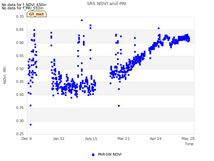Click the y-axis label NDVI, PRI
Image resolution: width=214 pixels, height=161 pixels.
(5, 75)
